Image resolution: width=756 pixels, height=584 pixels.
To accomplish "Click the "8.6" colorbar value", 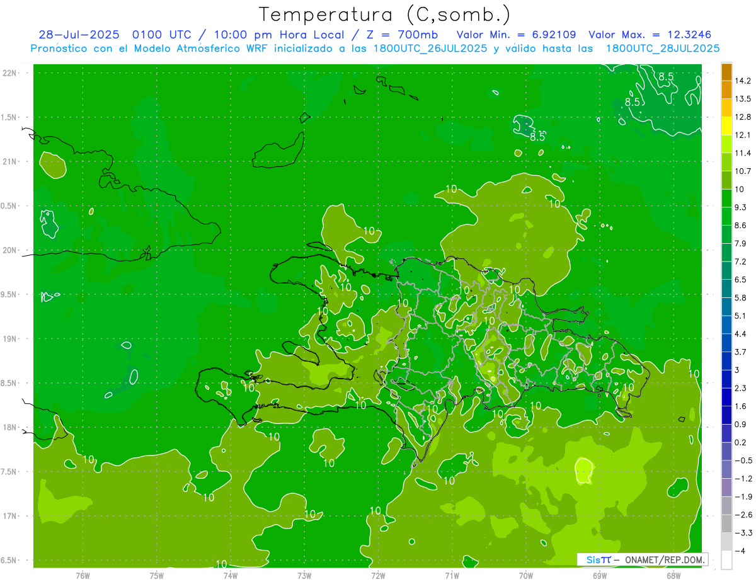I will point(741,226).
